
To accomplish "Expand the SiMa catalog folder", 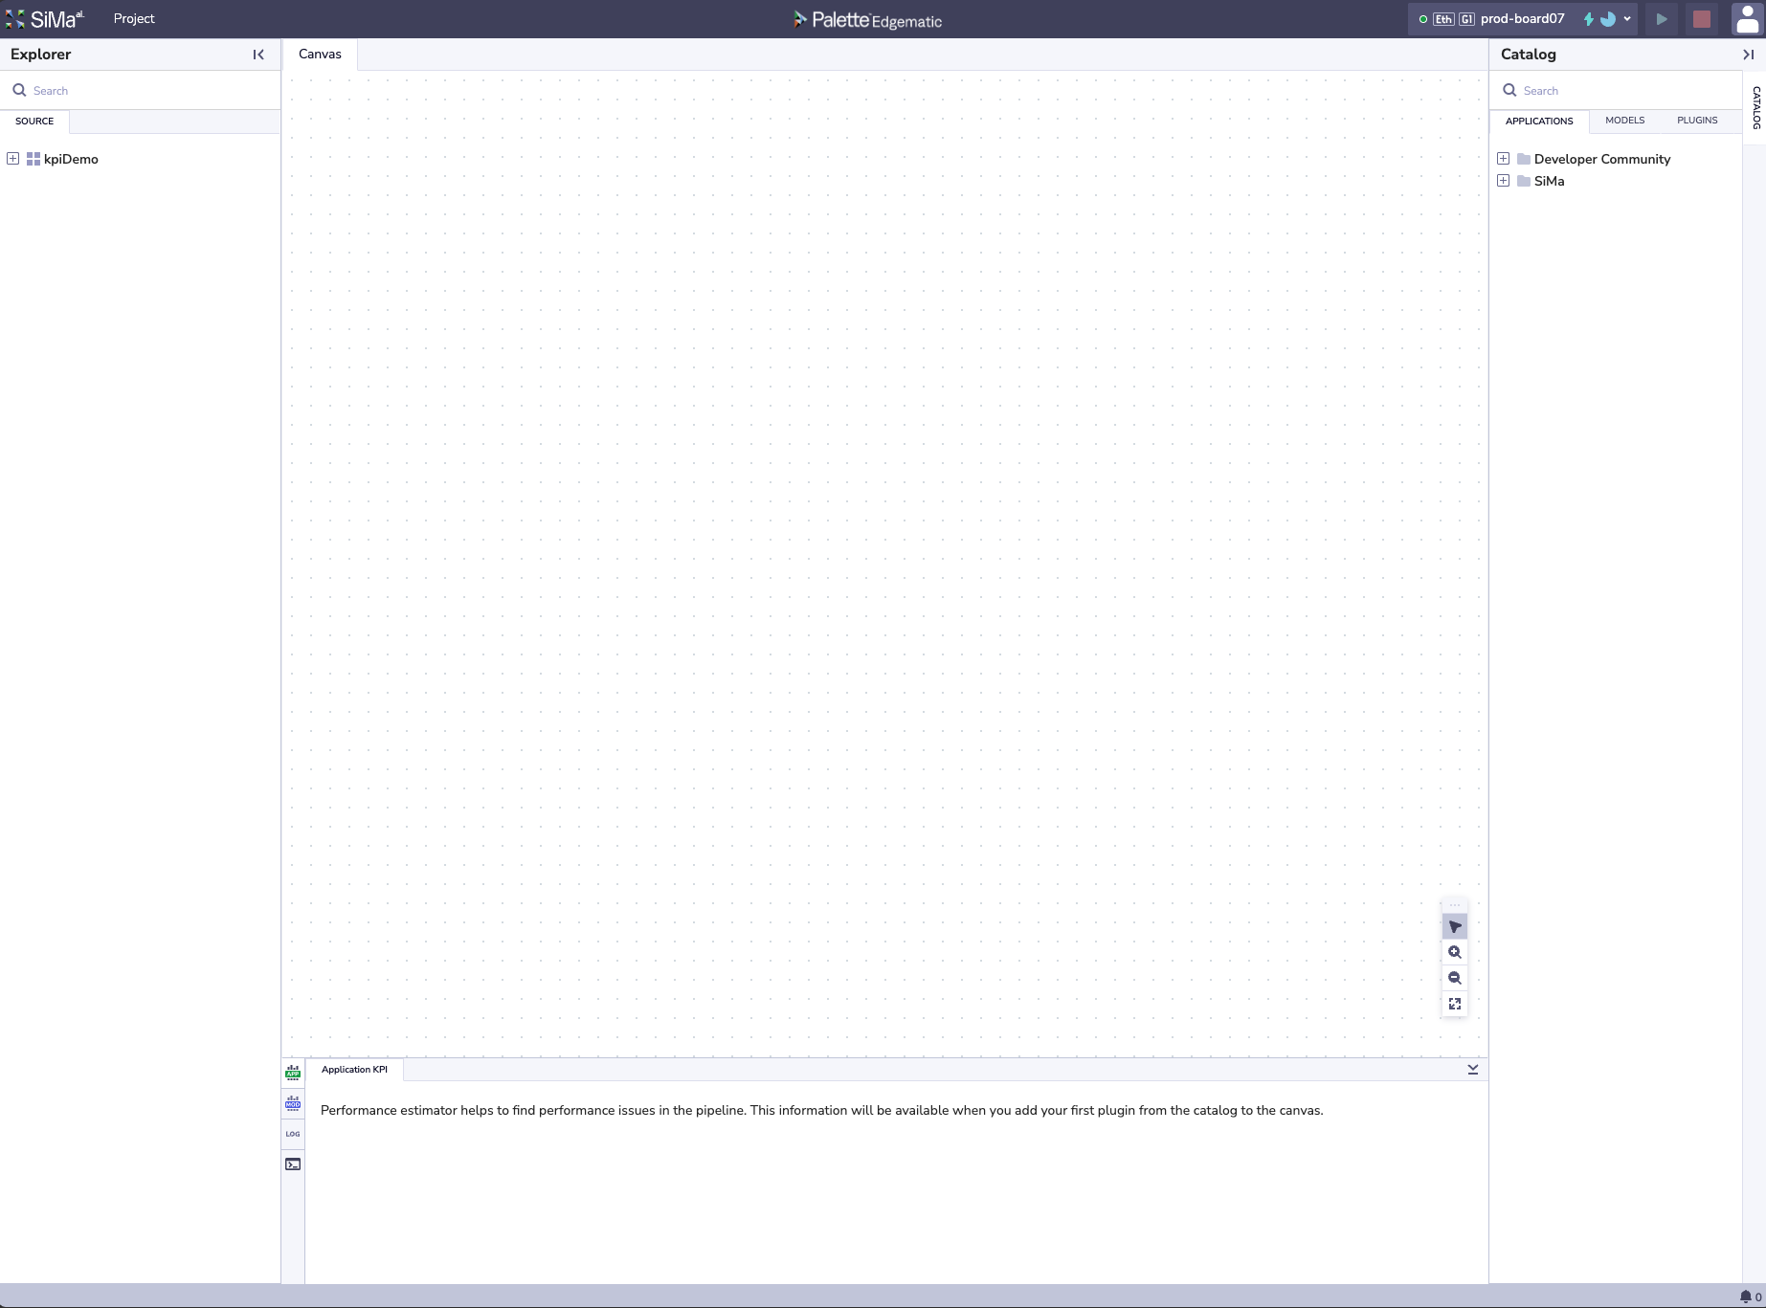I will click(1503, 181).
